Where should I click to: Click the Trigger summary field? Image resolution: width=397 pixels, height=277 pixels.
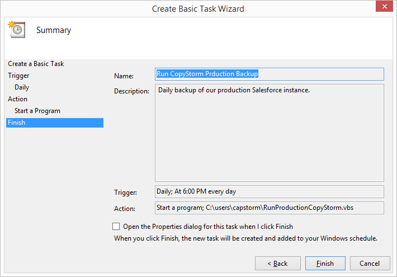[x=270, y=191]
